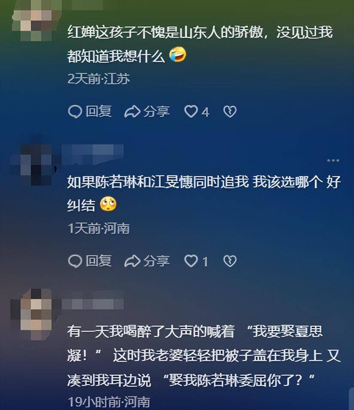Tap the blurred username of the third commenter
The height and width of the screenshot is (410, 354).
[92, 303]
